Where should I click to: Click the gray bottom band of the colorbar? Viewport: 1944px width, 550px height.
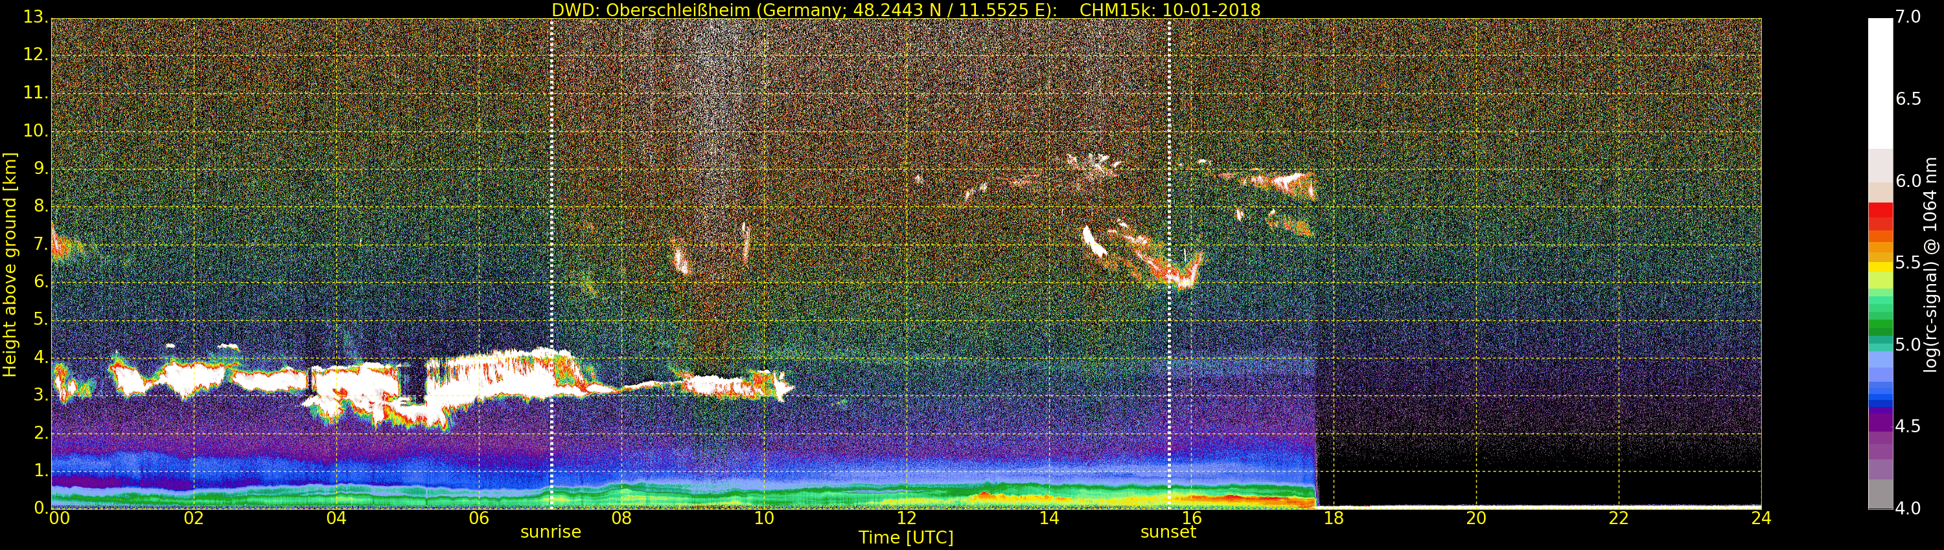pos(1880,494)
